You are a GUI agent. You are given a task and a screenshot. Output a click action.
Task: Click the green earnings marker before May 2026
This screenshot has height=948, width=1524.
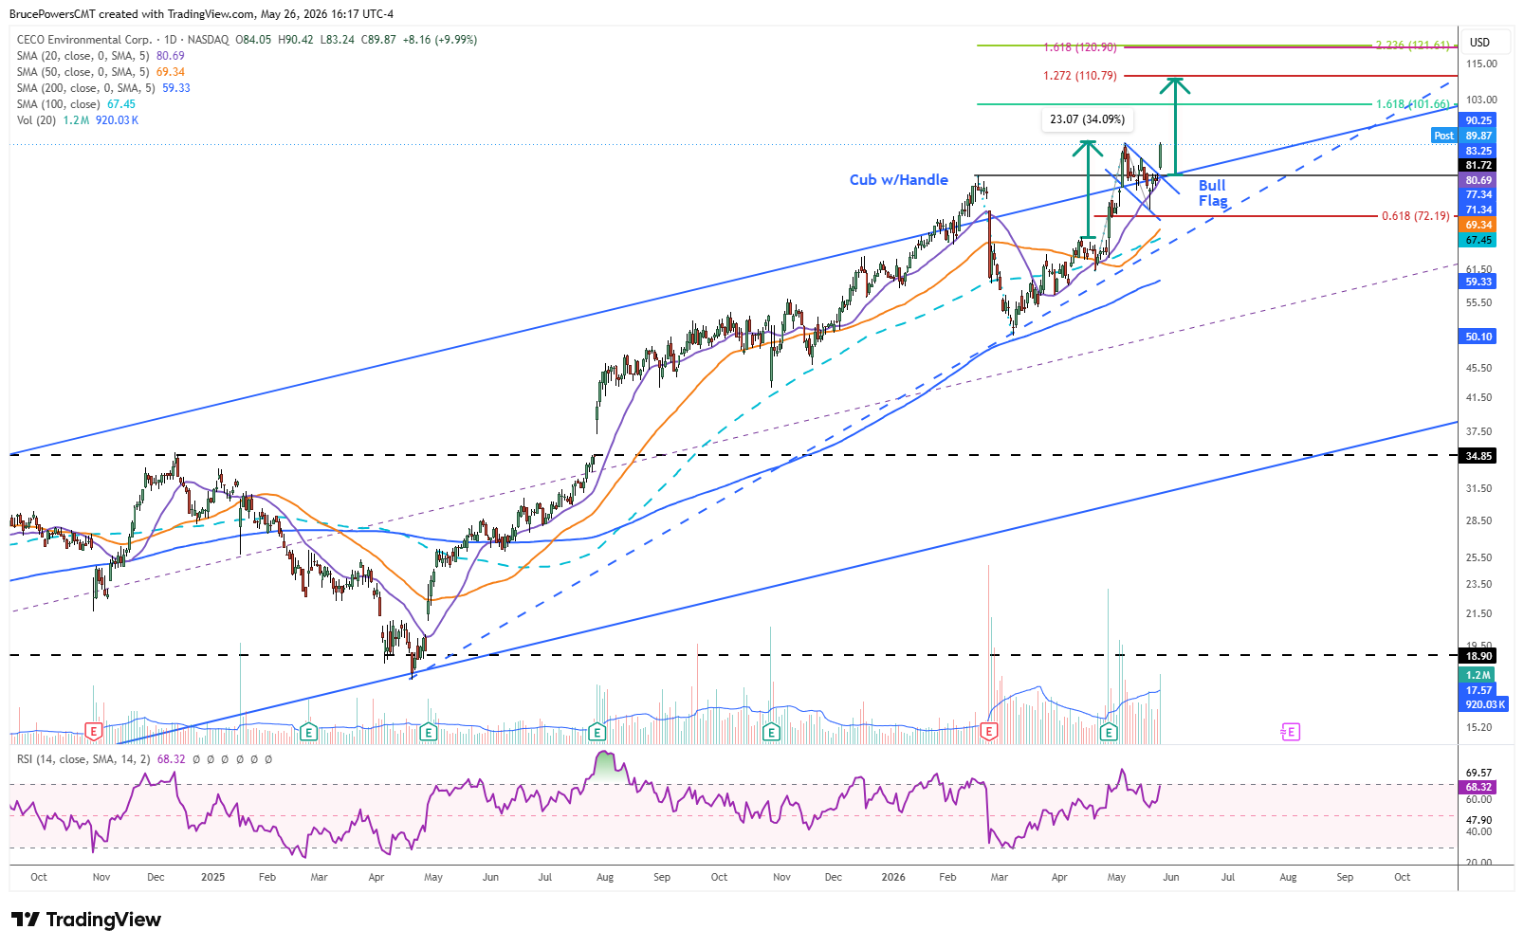pyautogui.click(x=1109, y=731)
